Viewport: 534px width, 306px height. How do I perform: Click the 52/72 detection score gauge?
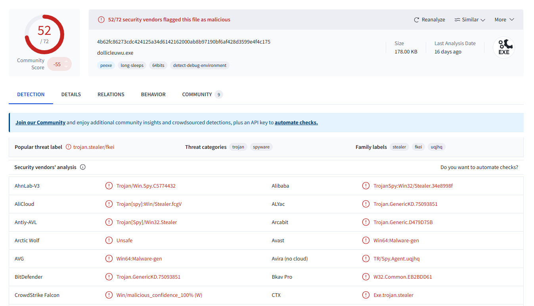tap(44, 34)
